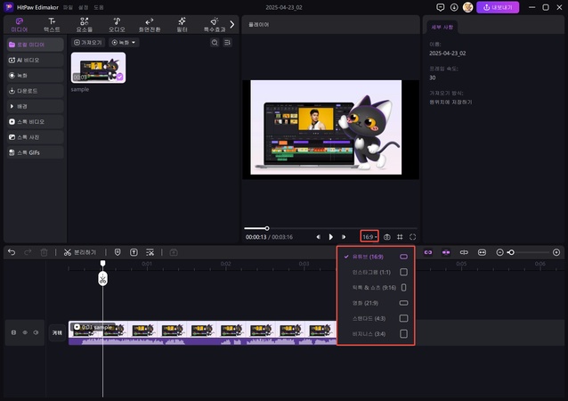Choose the TikTok & Shorts (9:16) ratio option

376,288
